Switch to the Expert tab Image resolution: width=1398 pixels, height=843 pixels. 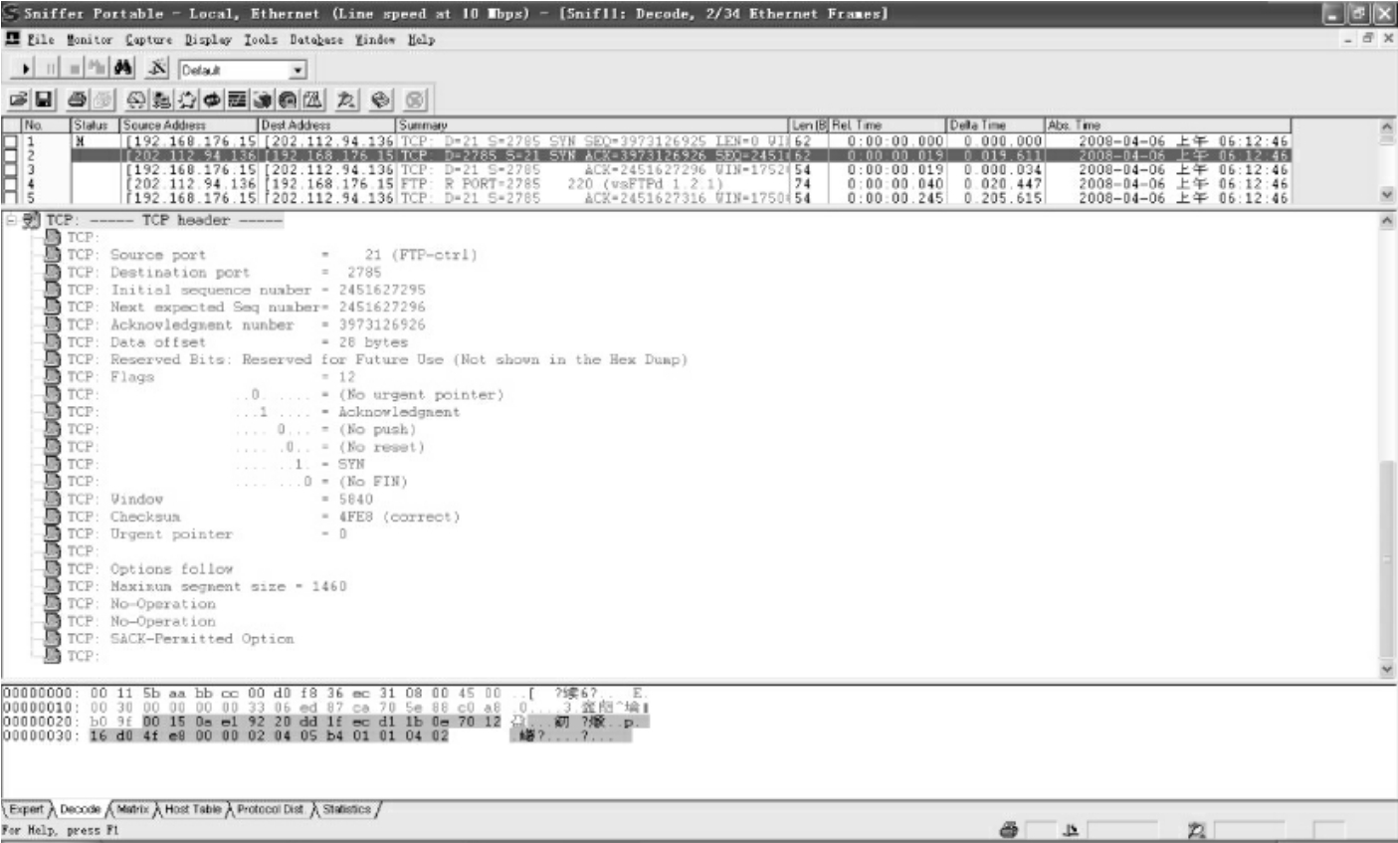[x=26, y=810]
